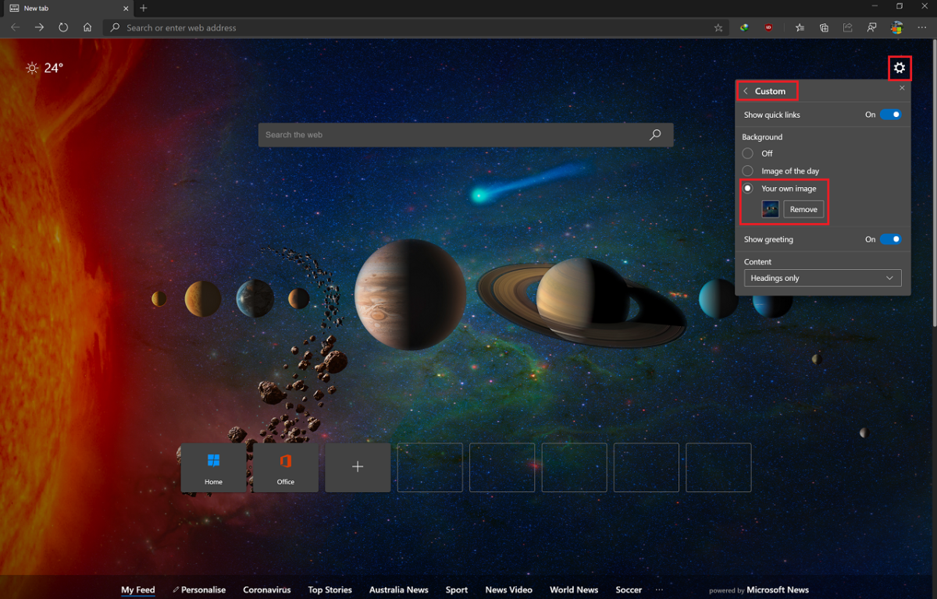Screen dimensions: 937x599
Task: Open the Settings and more ellipsis menu
Action: click(x=922, y=27)
